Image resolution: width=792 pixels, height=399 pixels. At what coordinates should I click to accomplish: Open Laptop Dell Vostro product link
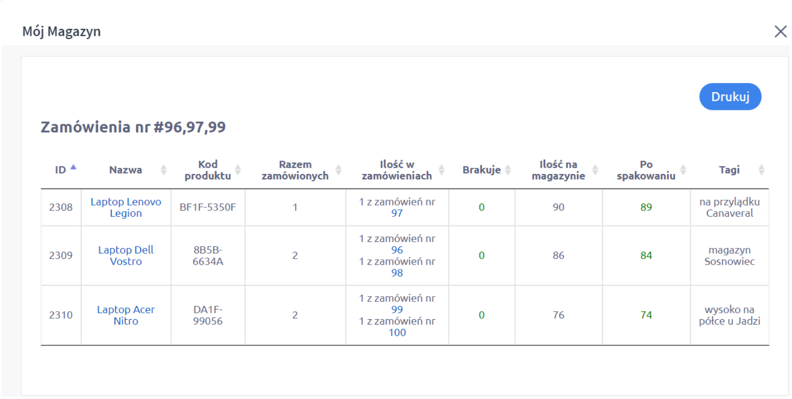(126, 255)
